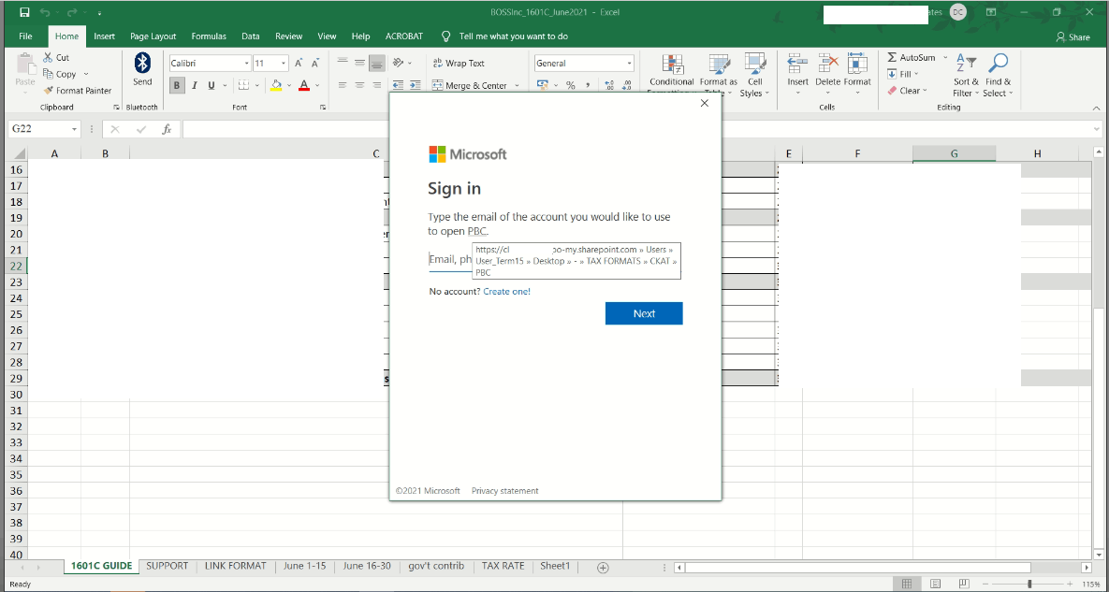1109x592 pixels.
Task: Expand the Name Box dropdown arrow
Action: click(74, 129)
